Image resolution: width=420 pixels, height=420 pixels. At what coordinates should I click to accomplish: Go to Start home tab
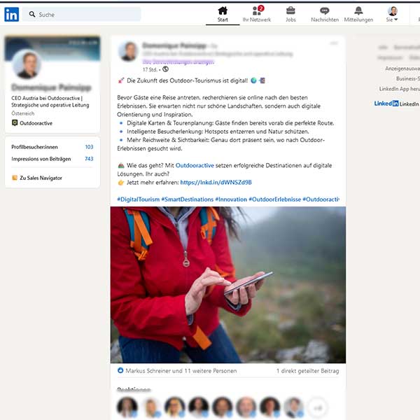[x=223, y=15]
